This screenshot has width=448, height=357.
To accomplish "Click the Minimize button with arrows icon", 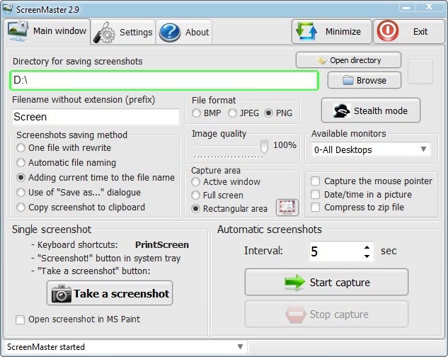I will (x=332, y=31).
